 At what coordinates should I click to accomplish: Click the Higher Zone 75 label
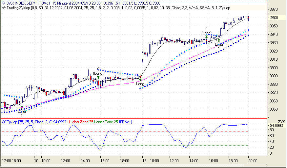(x=81, y=122)
